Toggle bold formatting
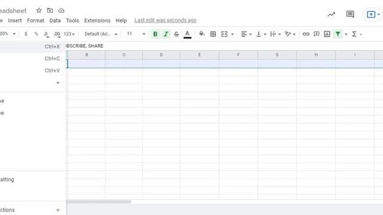The height and width of the screenshot is (215, 383). [x=155, y=34]
